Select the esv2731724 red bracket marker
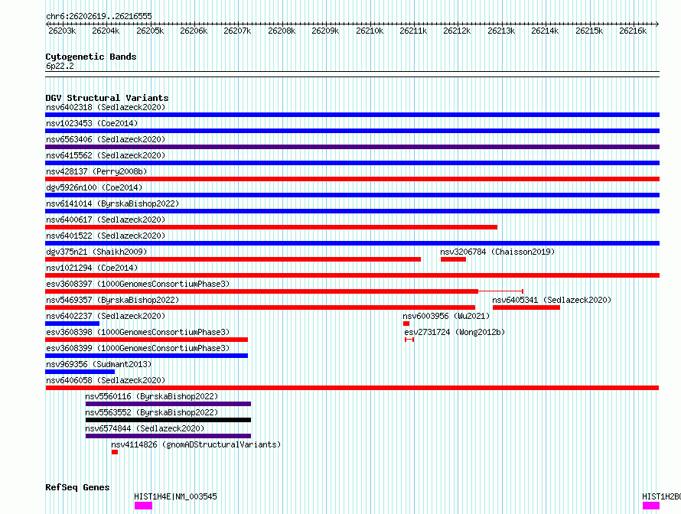The height and width of the screenshot is (514, 681). point(409,340)
